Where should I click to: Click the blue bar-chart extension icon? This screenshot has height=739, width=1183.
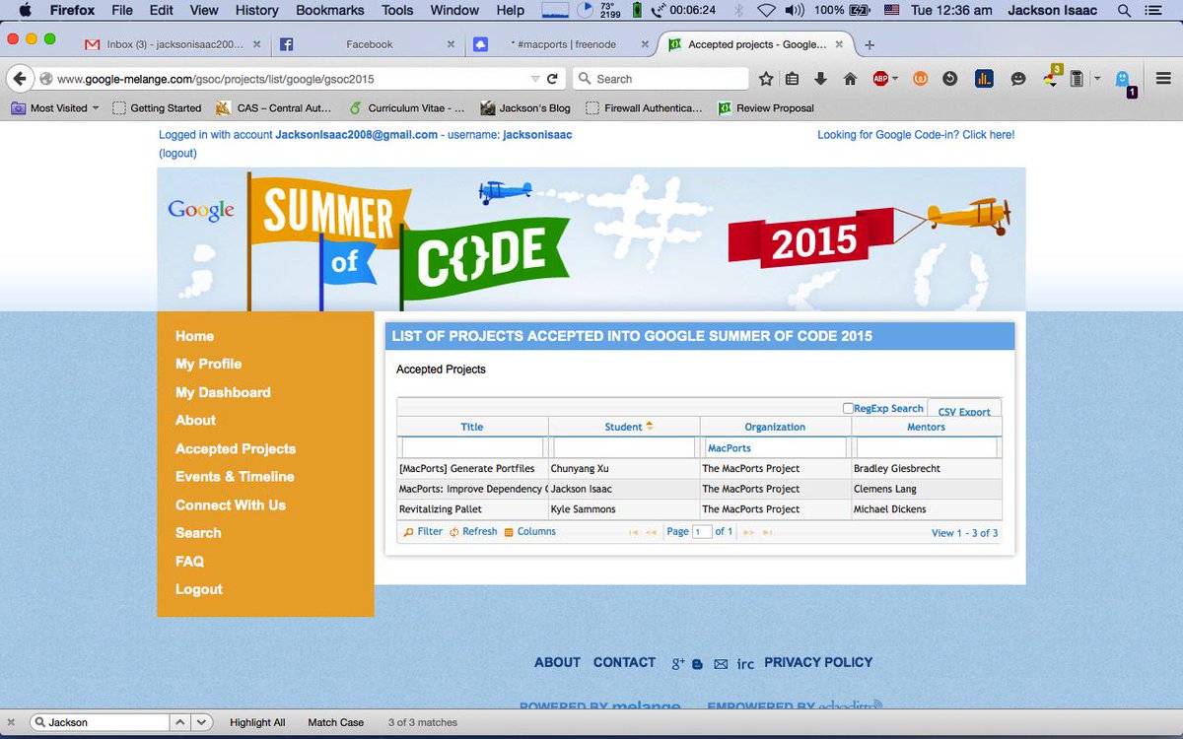984,79
